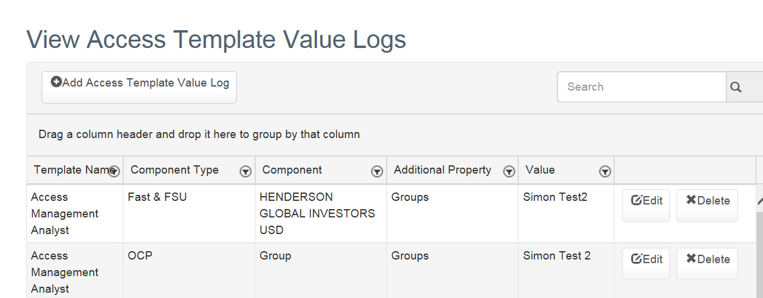763x298 pixels.
Task: Sort by Additional Property header
Action: [x=442, y=170]
